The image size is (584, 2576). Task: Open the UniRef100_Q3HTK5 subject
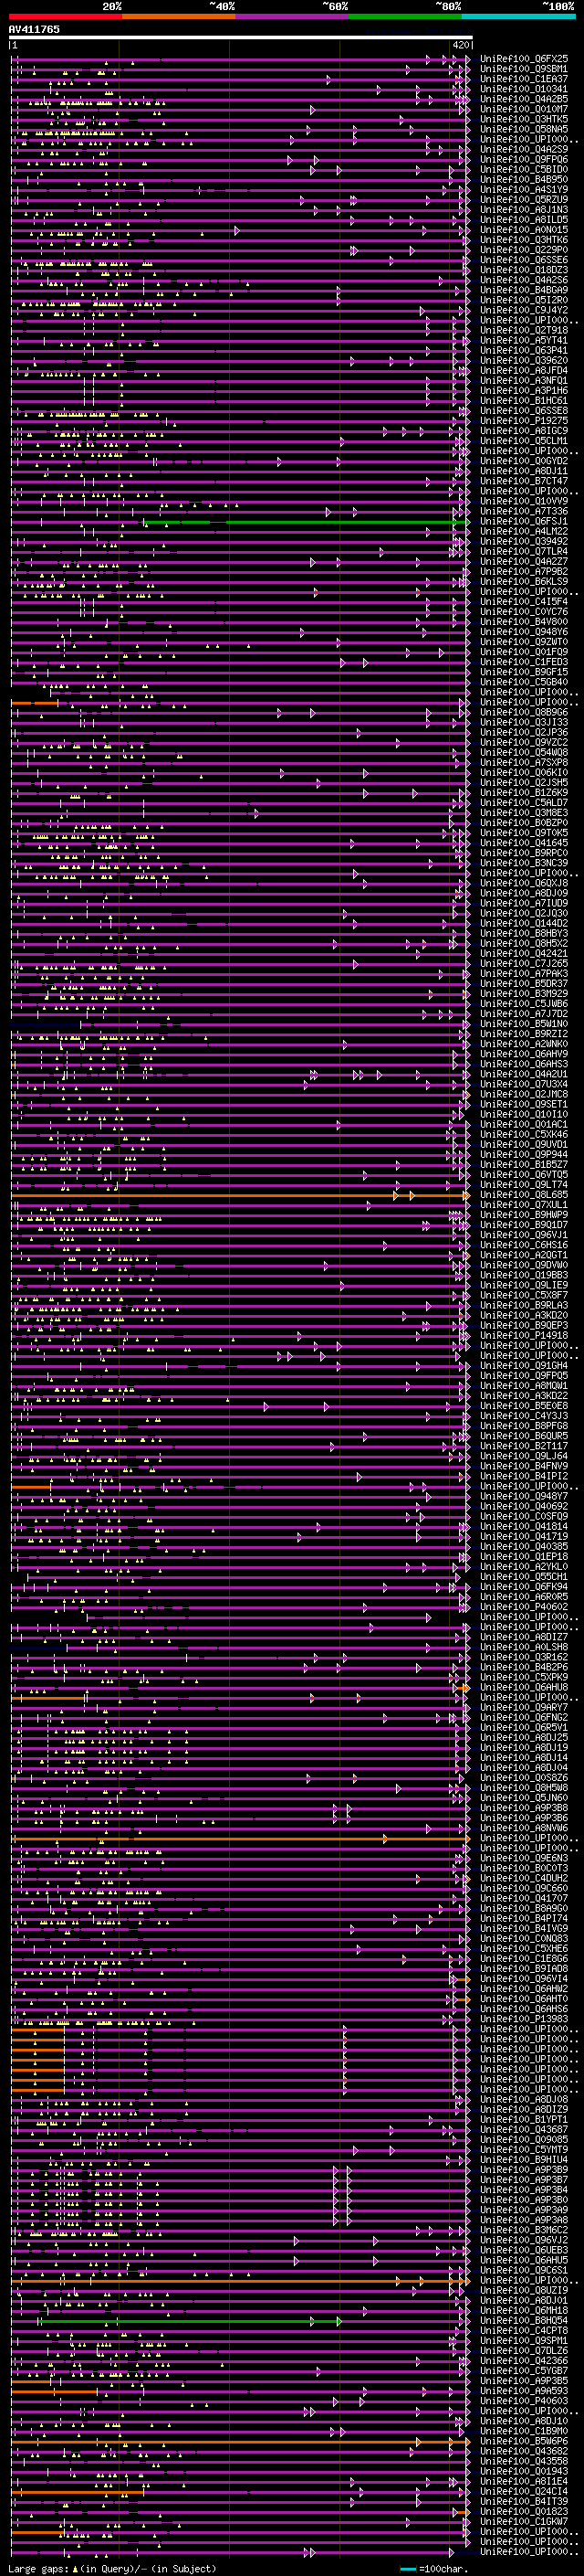pos(524,119)
